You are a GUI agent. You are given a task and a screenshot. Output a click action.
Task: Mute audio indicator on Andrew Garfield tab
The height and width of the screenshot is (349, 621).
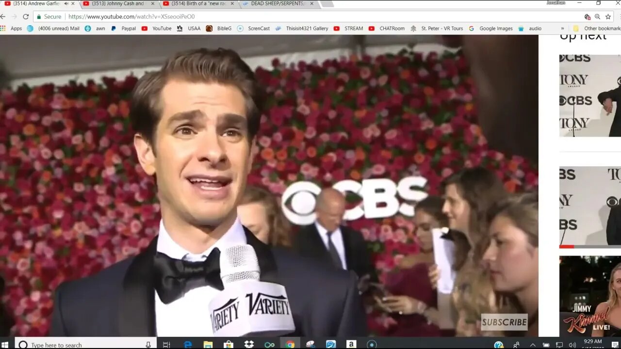(66, 4)
